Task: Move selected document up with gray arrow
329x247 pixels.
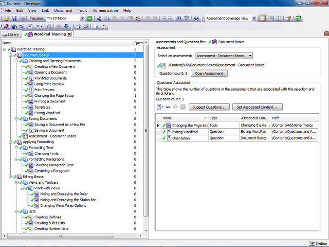Action: point(59,26)
